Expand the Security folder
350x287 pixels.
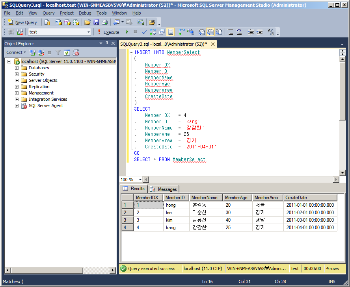pyautogui.click(x=17, y=74)
